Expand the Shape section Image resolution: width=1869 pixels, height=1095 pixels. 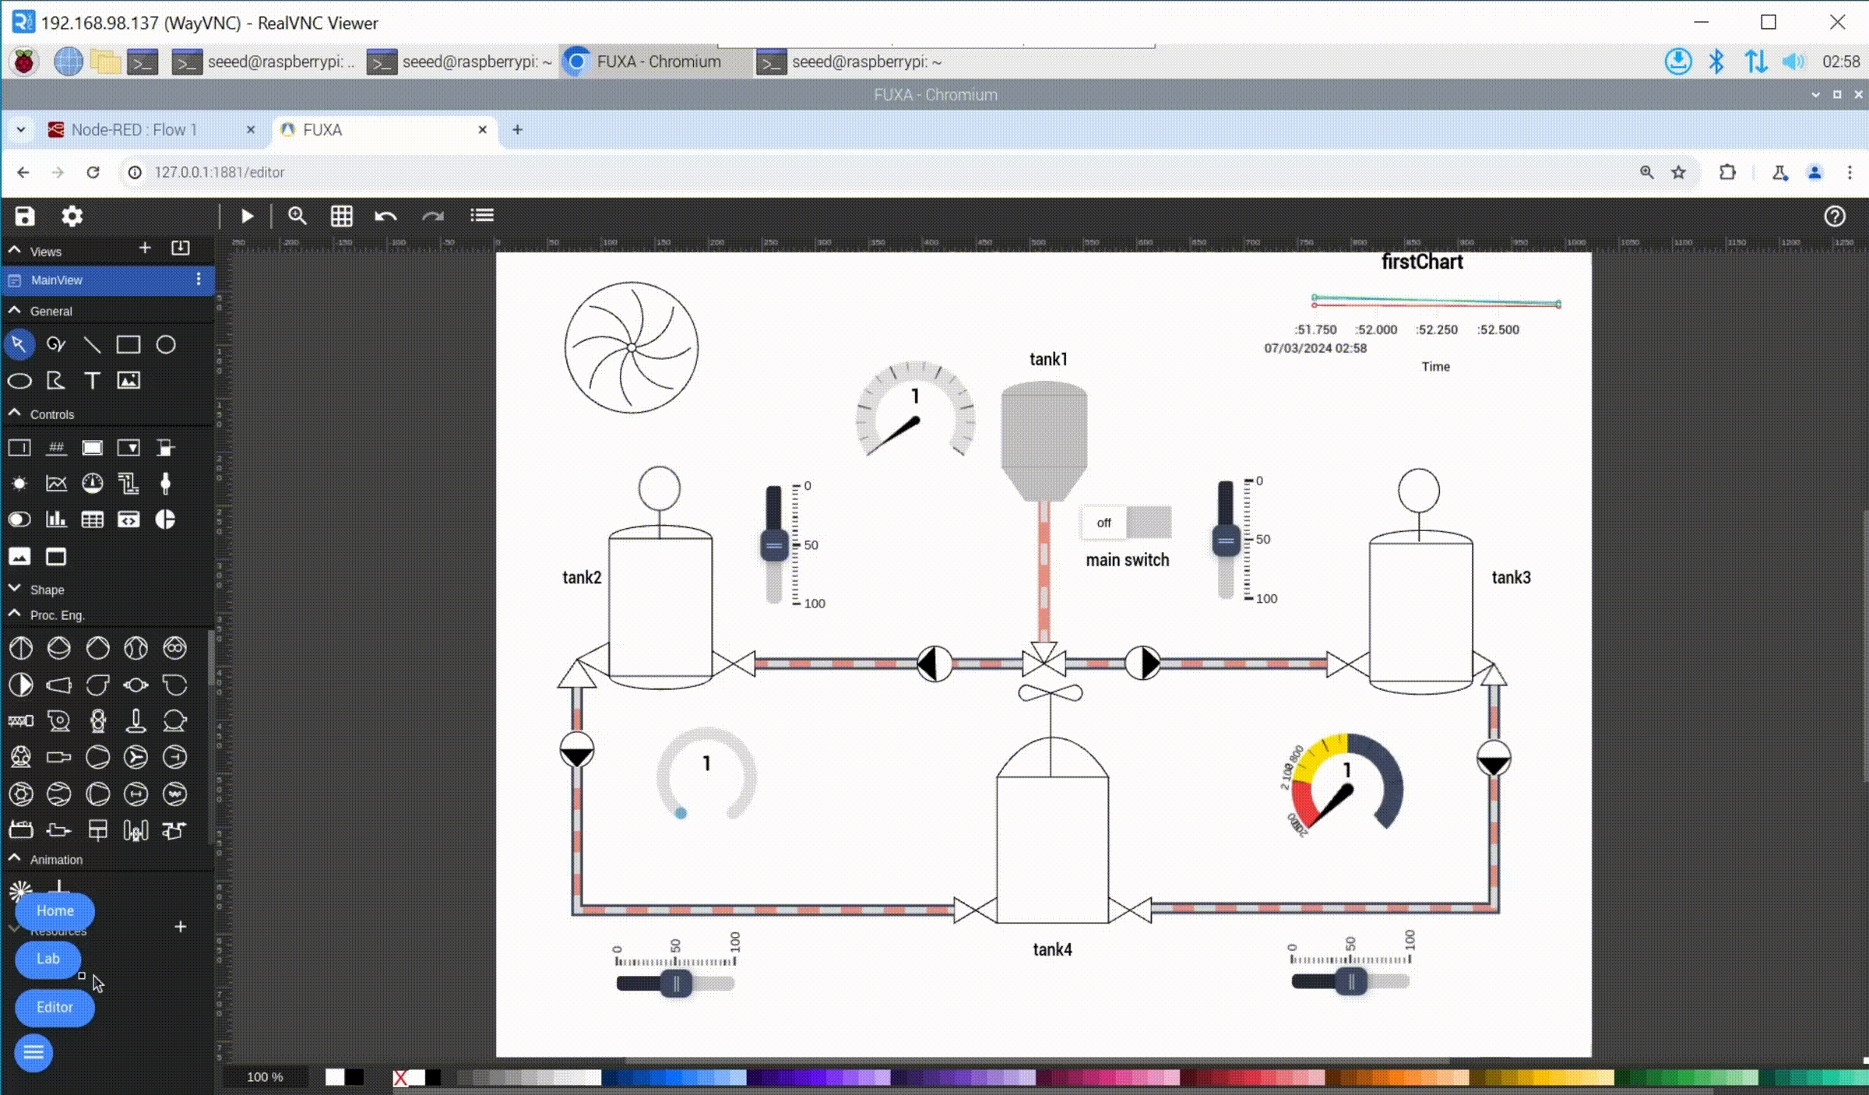[x=15, y=589]
